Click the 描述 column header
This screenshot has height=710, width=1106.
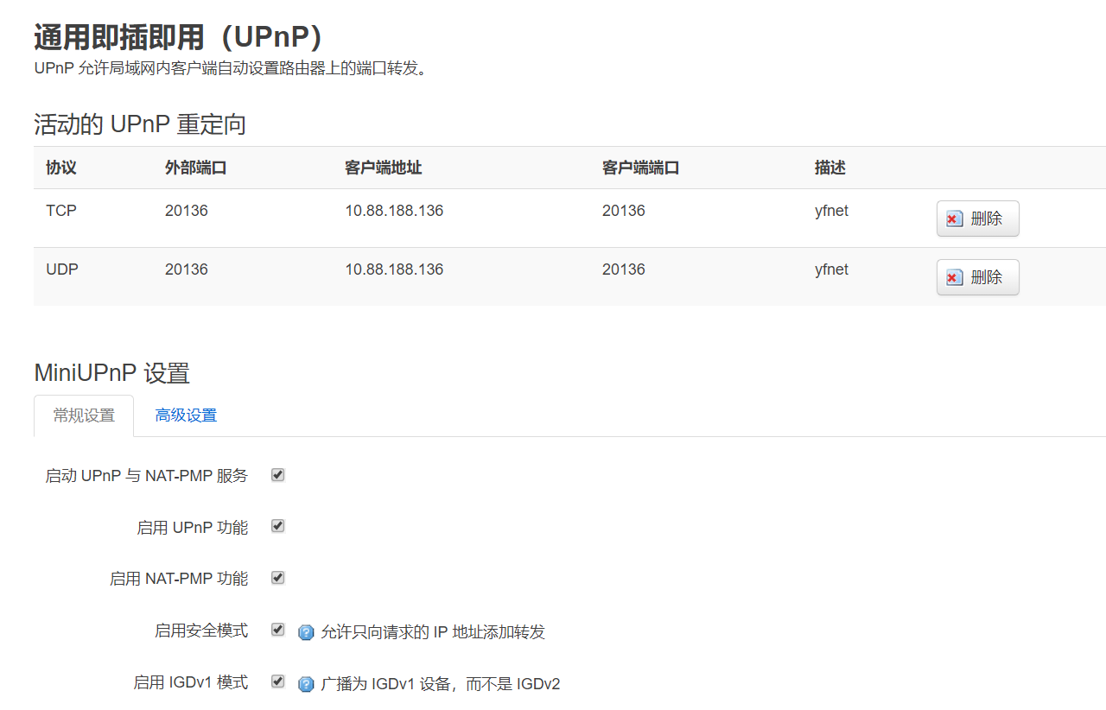[829, 168]
